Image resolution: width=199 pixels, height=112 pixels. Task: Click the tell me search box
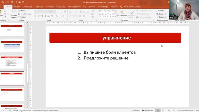pos(132,7)
